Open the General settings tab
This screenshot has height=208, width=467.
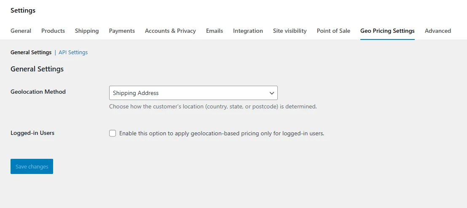[x=21, y=31]
